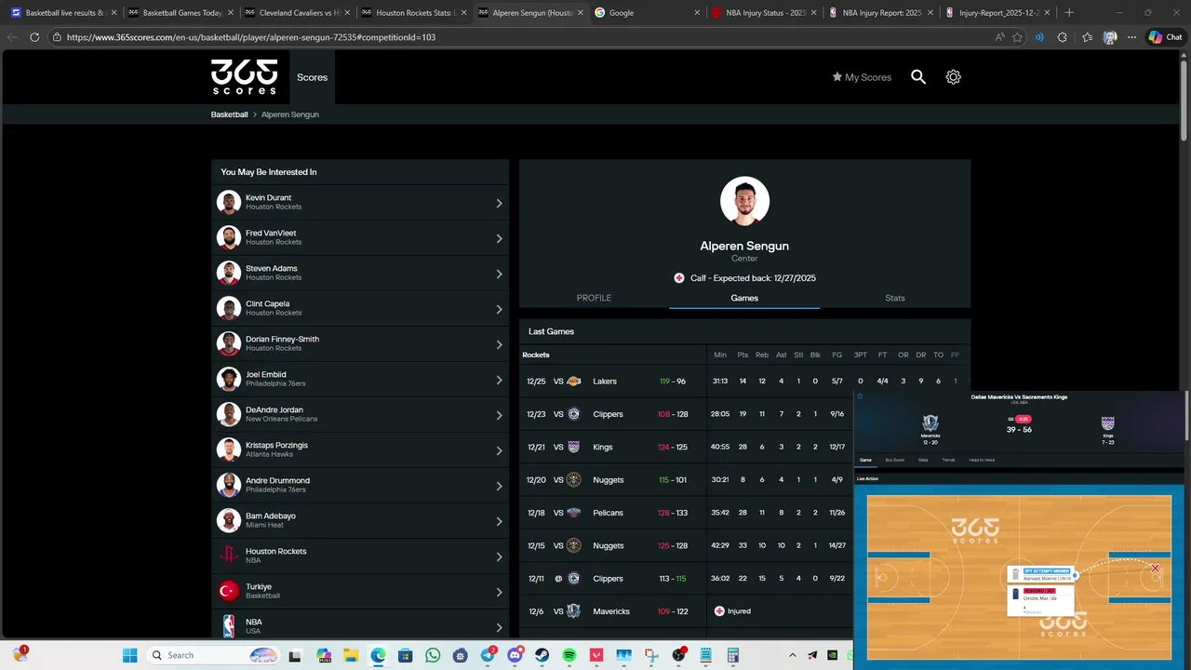The width and height of the screenshot is (1191, 670).
Task: Open Scores in the site navigation
Action: 312,77
